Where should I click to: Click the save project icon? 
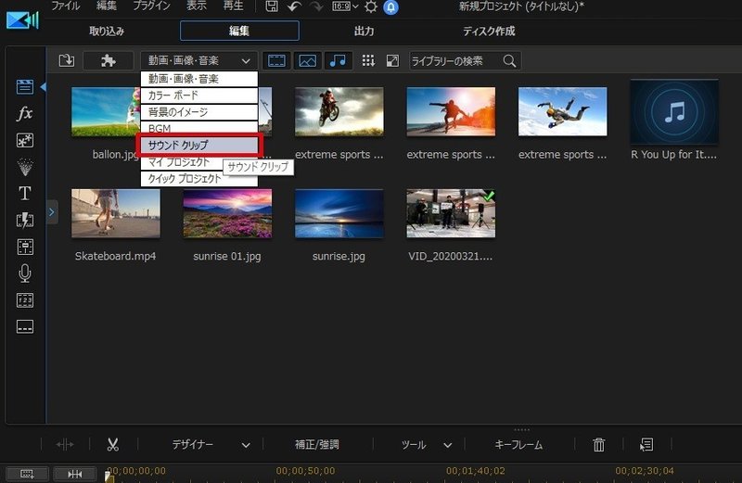[x=272, y=6]
